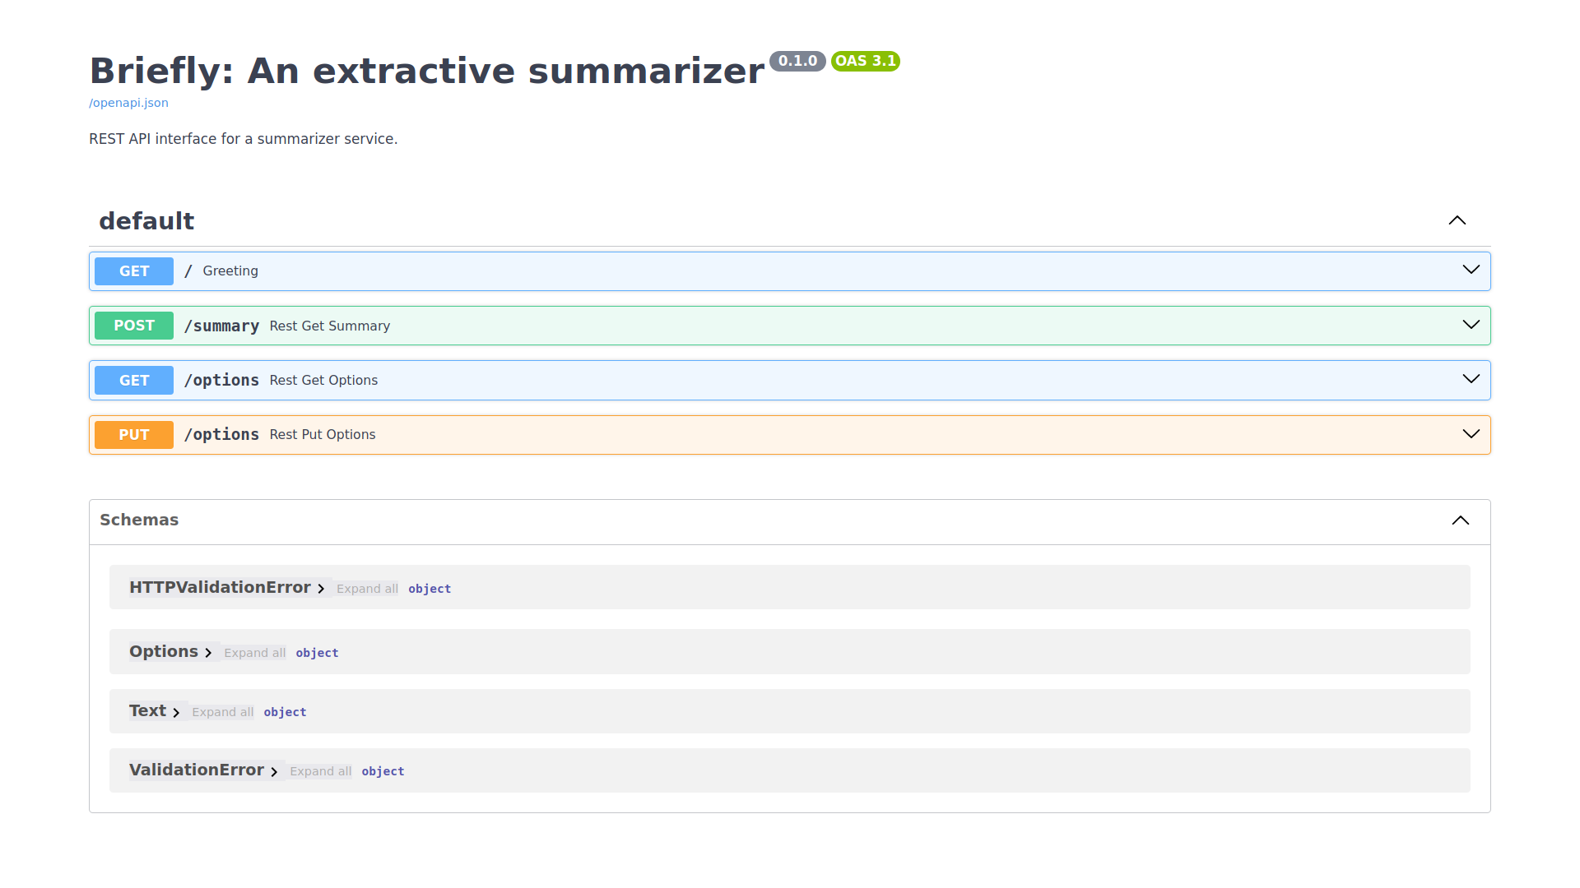Open the Rest Get Options path text
Image resolution: width=1580 pixels, height=888 pixels.
[x=221, y=380]
